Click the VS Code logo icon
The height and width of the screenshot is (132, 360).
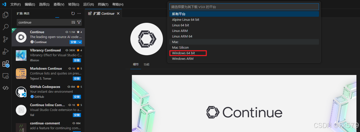4,4
